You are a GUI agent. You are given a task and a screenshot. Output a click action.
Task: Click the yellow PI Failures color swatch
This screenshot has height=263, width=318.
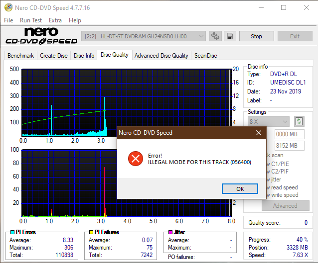coord(91,232)
